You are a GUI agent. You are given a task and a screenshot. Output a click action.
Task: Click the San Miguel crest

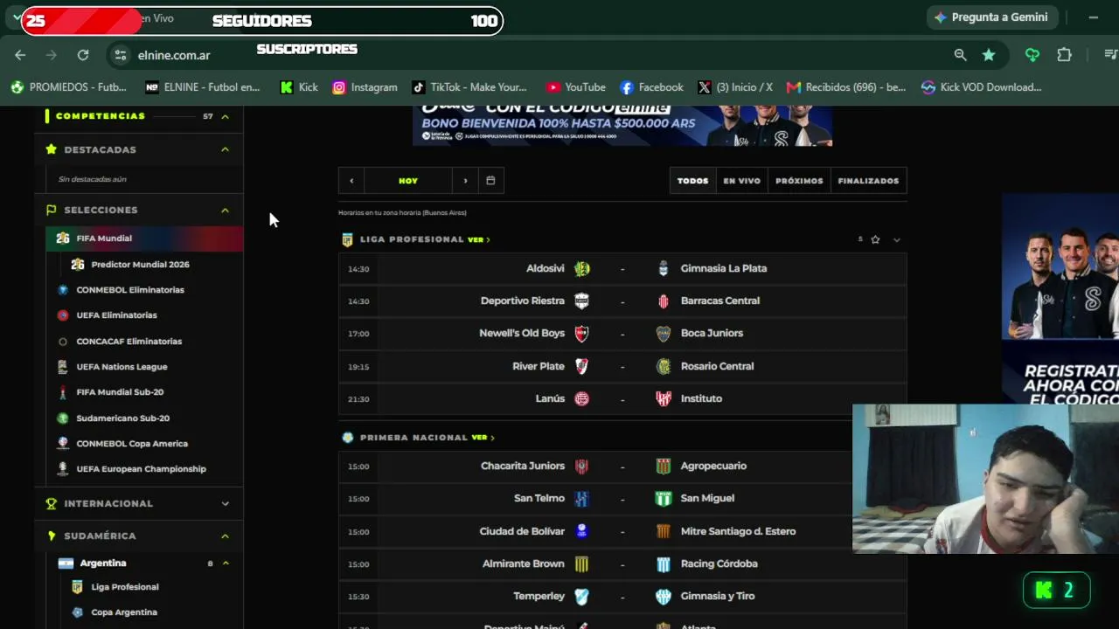coord(664,499)
